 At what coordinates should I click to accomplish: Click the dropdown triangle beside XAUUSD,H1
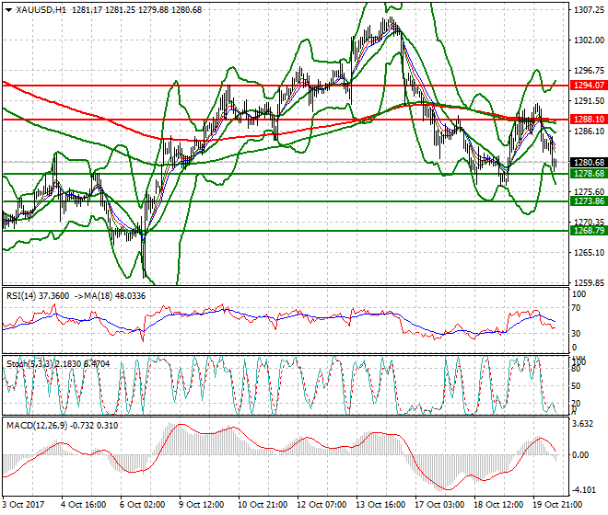(x=6, y=10)
